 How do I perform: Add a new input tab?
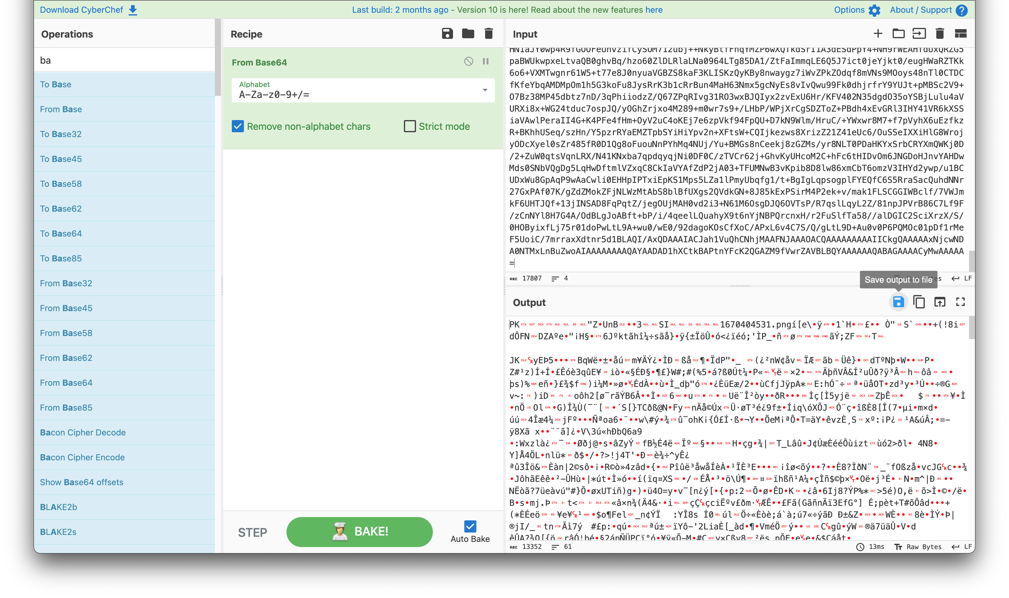point(878,33)
